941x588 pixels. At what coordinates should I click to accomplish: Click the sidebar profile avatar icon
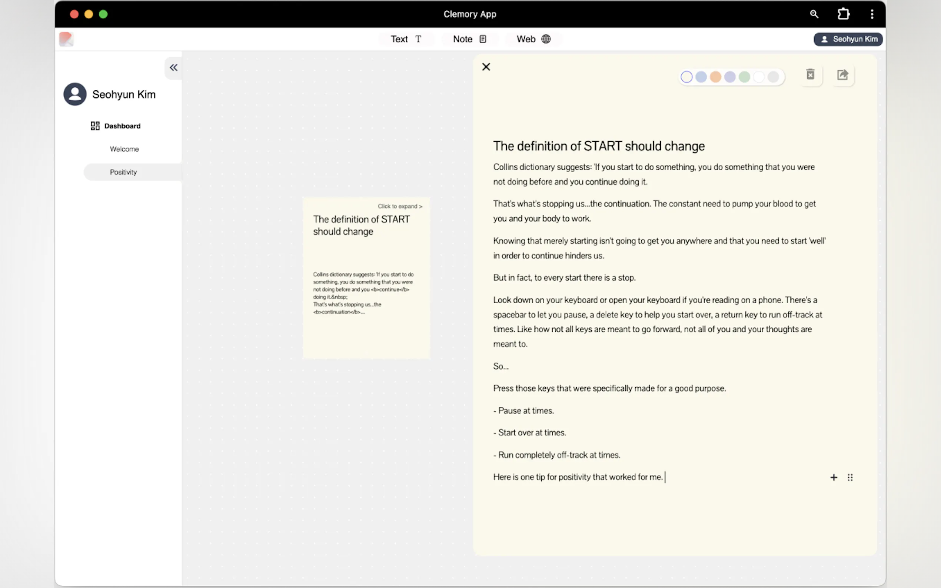tap(75, 94)
